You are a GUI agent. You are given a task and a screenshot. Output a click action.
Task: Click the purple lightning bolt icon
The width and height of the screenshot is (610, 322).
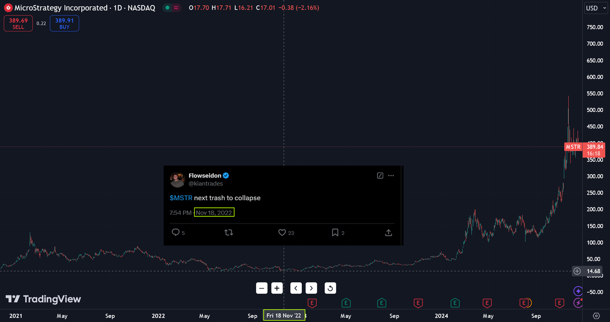click(x=578, y=303)
